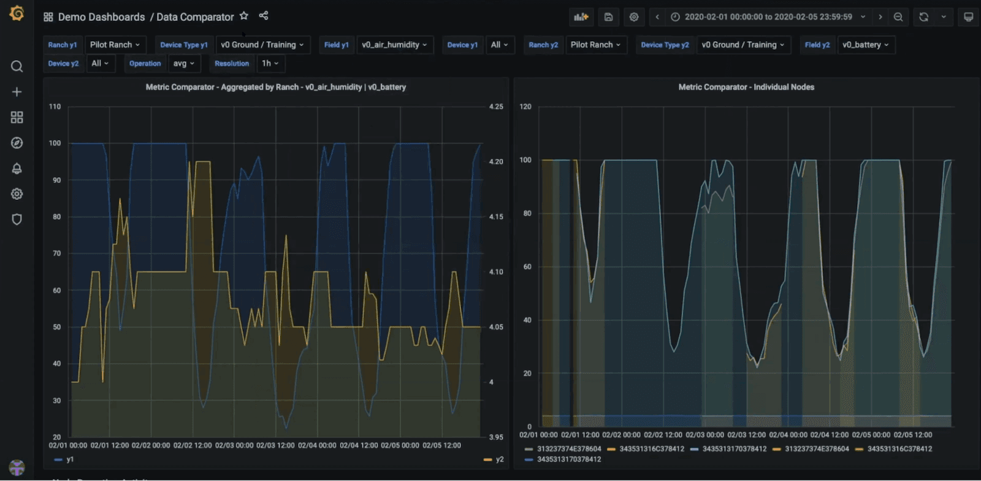Zoom out the time range
The width and height of the screenshot is (981, 481).
(898, 17)
